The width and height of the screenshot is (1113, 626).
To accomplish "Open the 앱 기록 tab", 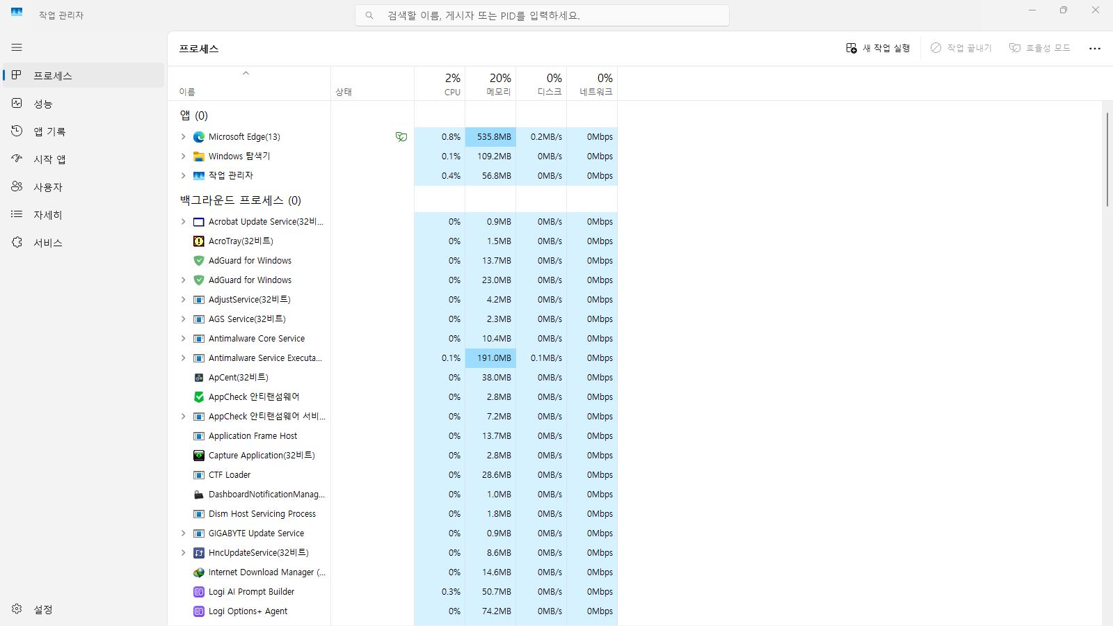I will tap(83, 131).
